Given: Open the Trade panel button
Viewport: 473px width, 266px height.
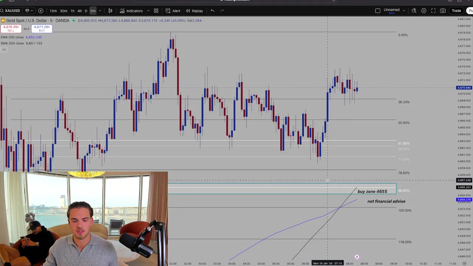Looking at the screenshot, I should (x=456, y=11).
